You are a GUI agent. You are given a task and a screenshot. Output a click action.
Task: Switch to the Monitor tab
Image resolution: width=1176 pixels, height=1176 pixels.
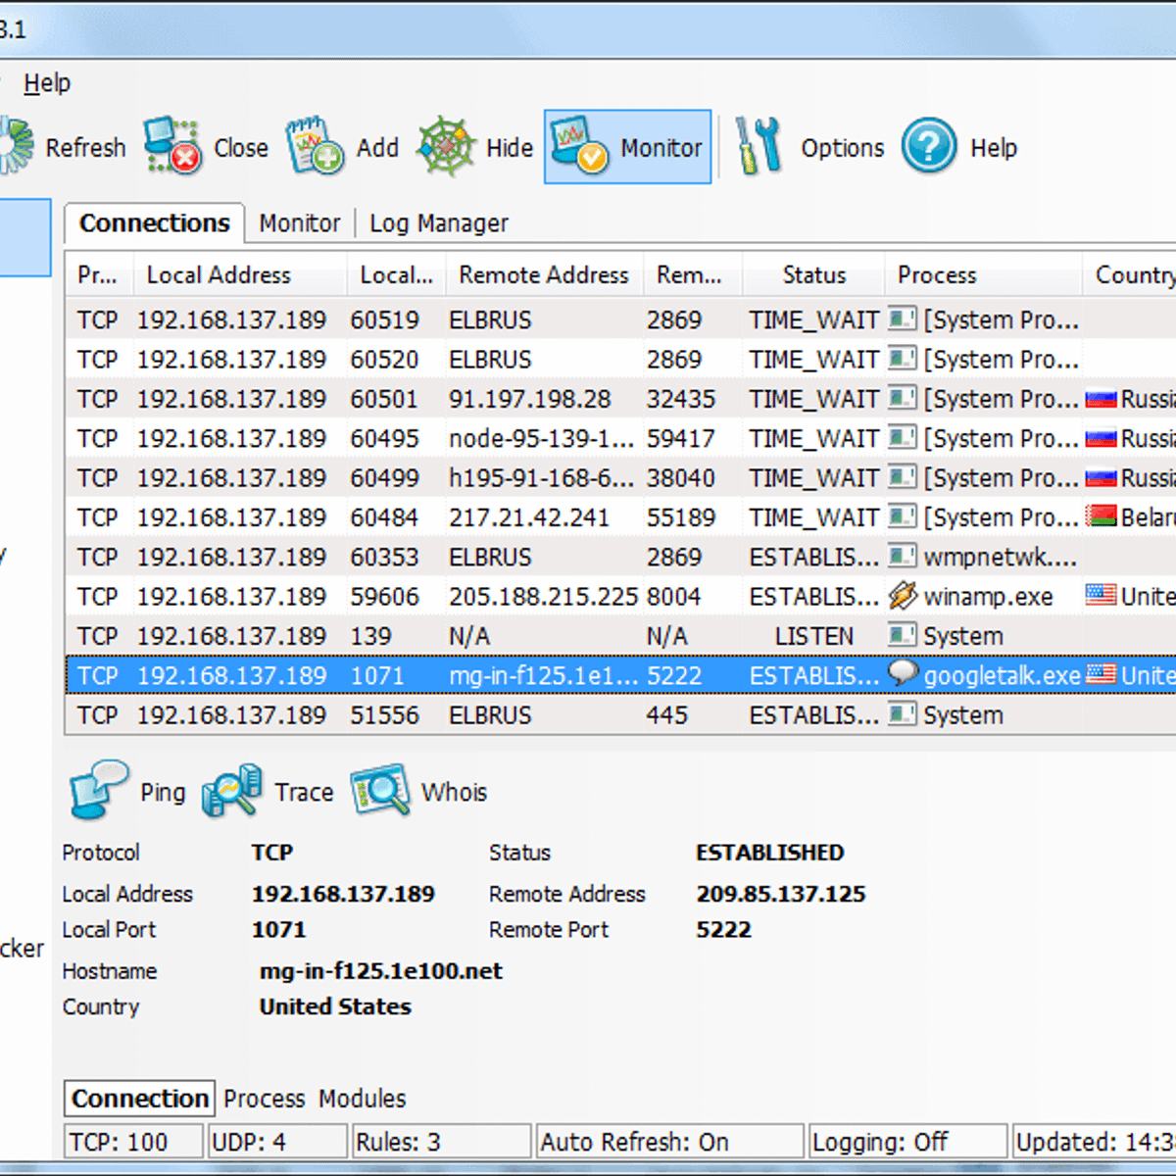[299, 223]
